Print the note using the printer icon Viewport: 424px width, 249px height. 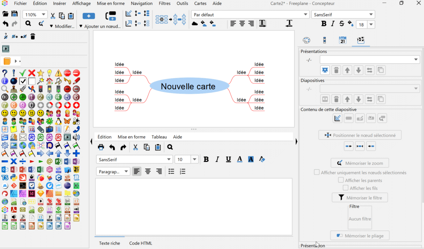(x=101, y=147)
